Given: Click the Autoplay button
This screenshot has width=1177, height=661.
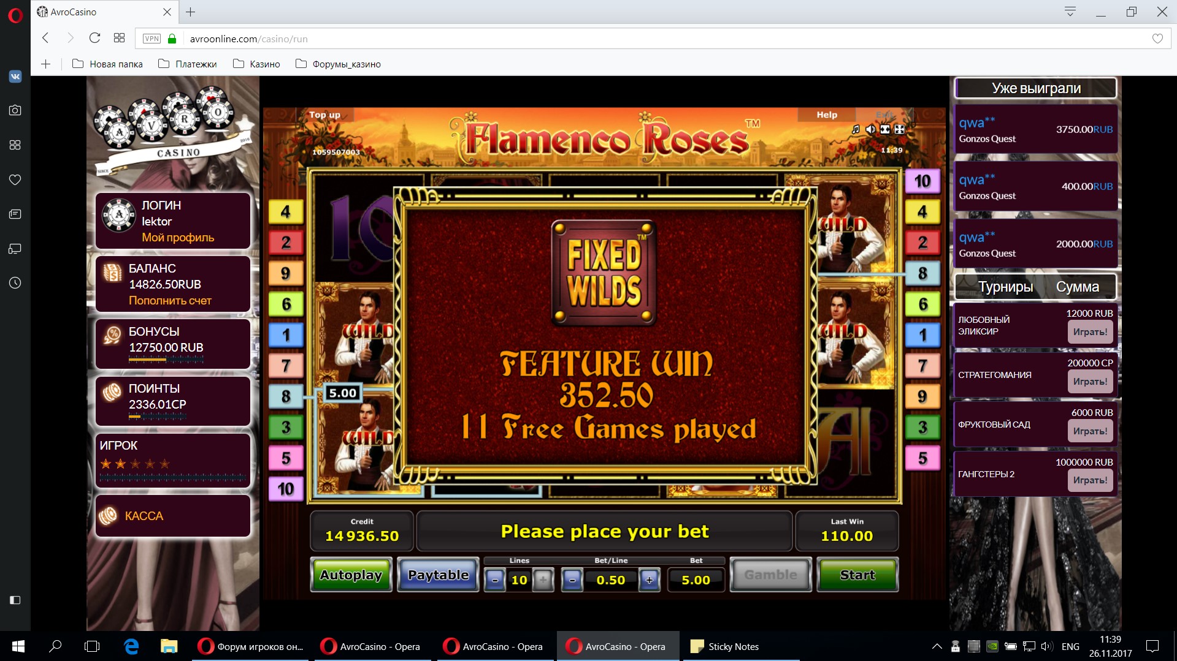Looking at the screenshot, I should click(x=351, y=575).
